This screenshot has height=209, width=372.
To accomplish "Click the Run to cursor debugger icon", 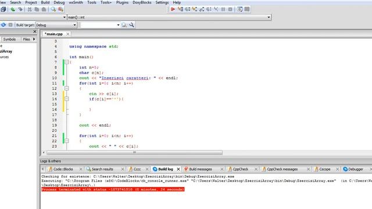I will click(x=180, y=9).
